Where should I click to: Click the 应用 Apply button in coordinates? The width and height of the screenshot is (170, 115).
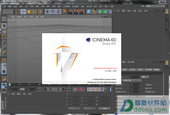click(x=105, y=109)
